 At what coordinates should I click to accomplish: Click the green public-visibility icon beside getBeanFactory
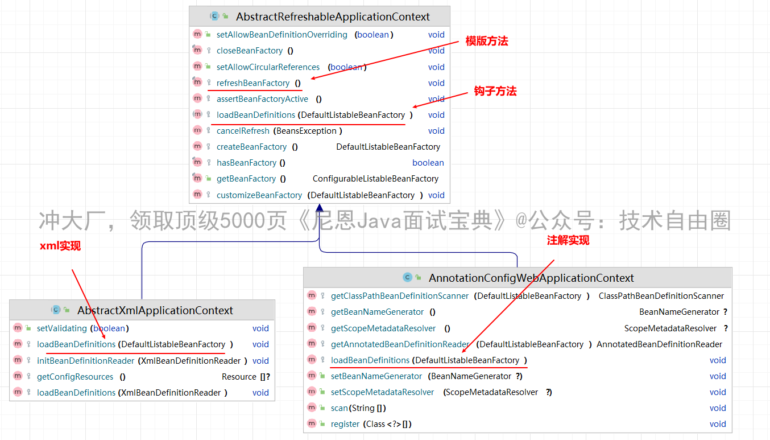(x=209, y=179)
